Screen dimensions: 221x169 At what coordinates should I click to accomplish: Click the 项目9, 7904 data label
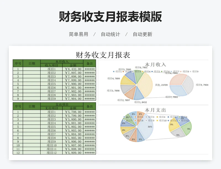click(x=202, y=85)
